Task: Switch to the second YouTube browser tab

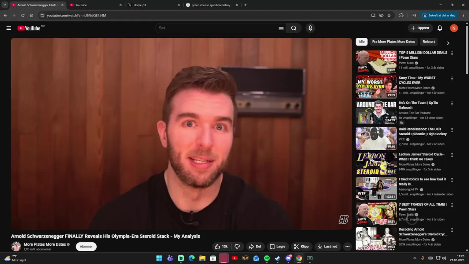Action: [96, 5]
